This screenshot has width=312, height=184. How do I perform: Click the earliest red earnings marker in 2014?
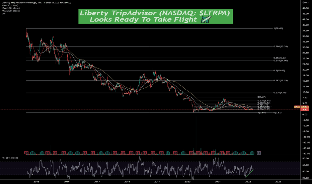pos(26,153)
